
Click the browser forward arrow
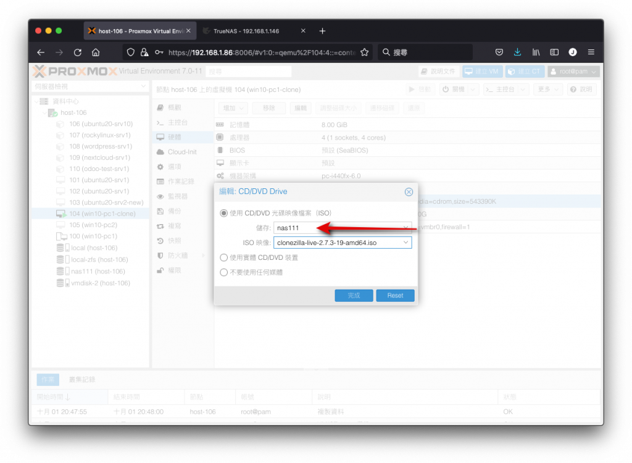coord(59,52)
